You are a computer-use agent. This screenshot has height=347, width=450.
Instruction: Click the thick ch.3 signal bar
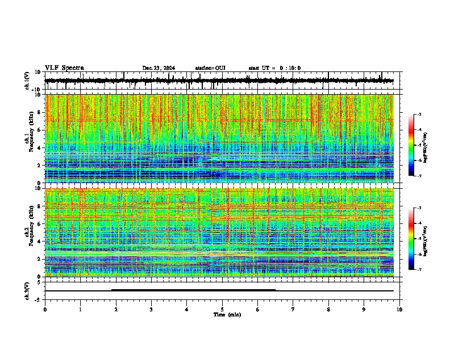(194, 290)
